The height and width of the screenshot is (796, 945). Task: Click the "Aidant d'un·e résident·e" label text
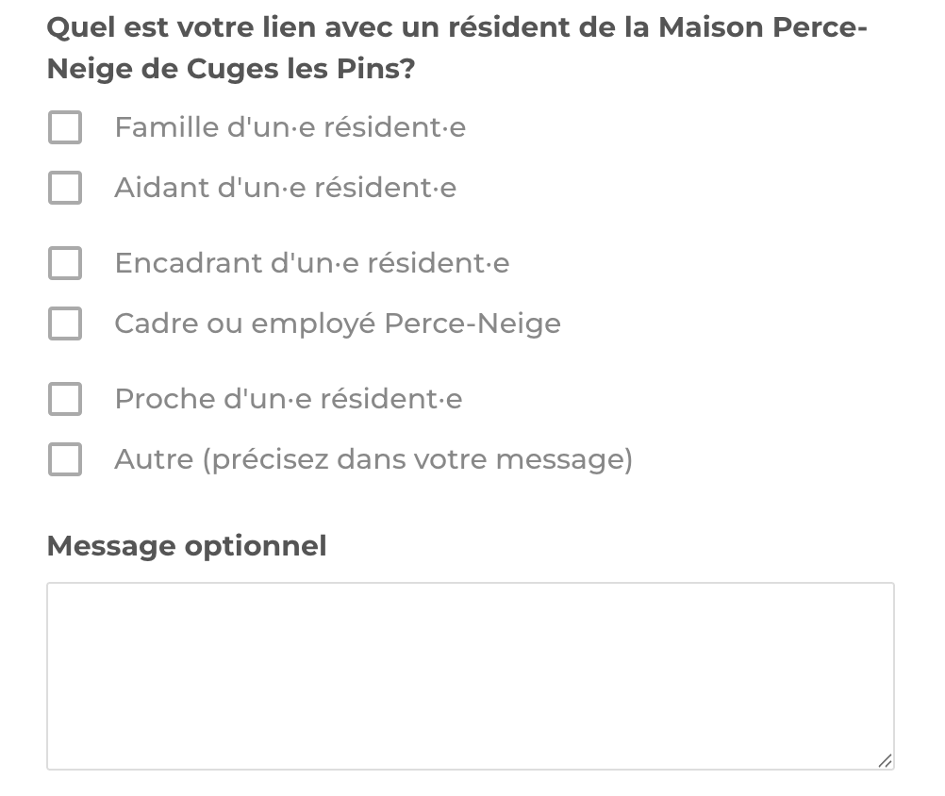tap(285, 188)
